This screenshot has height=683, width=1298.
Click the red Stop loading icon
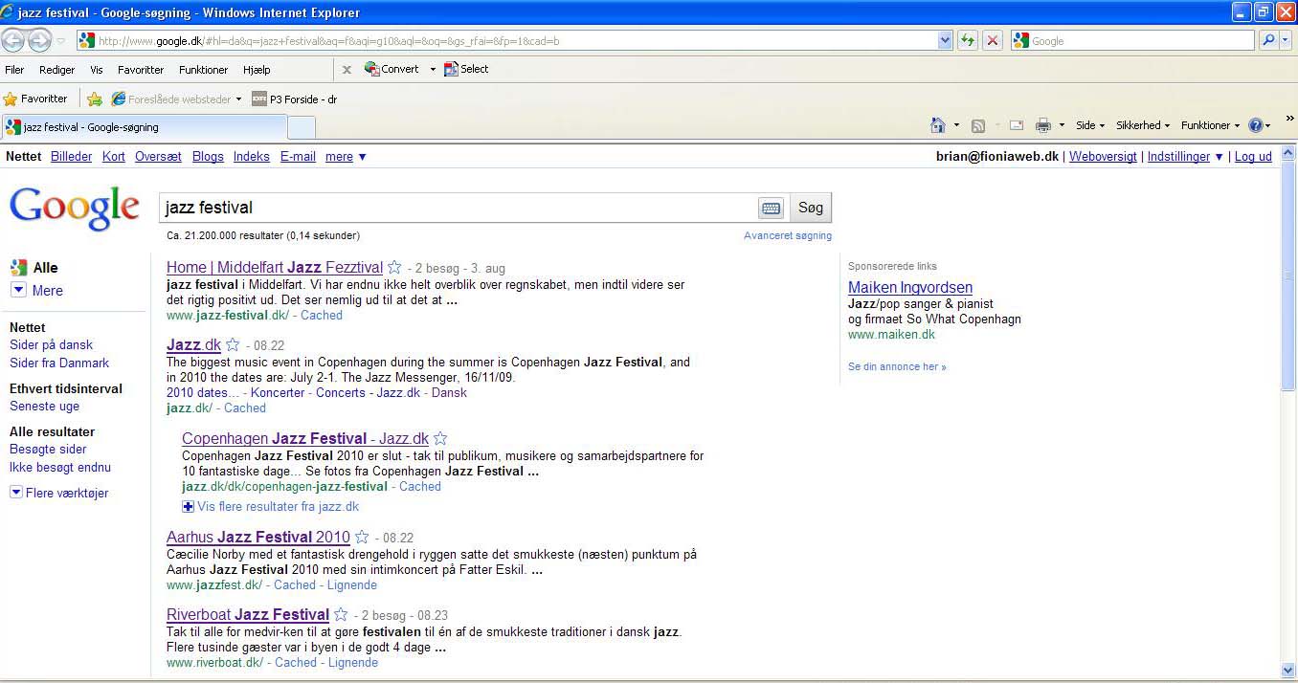(x=993, y=40)
